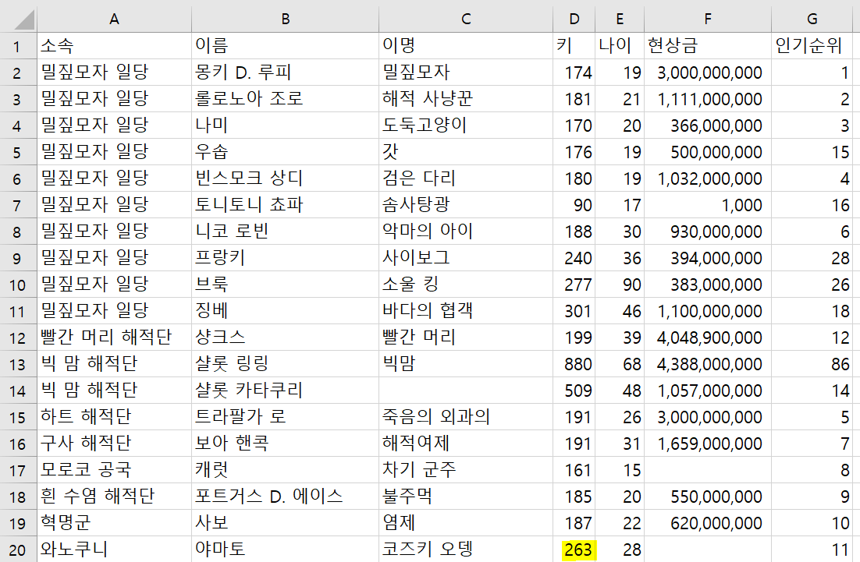Click the bounty cell 4,388,000,000
Viewport: 860px width, 562px height.
708,364
